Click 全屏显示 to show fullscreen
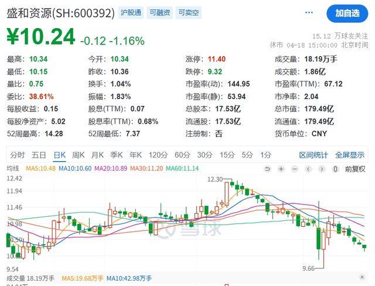The image size is (375, 286). pyautogui.click(x=349, y=155)
